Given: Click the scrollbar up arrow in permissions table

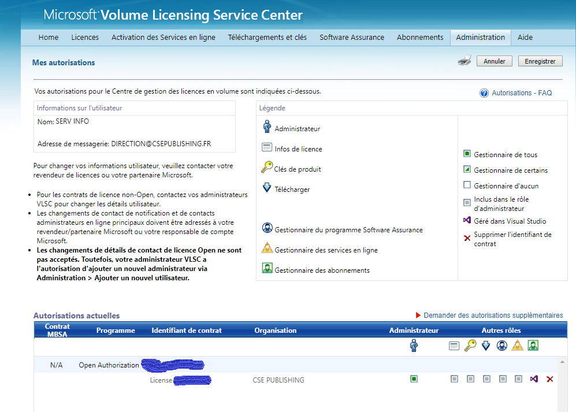Looking at the screenshot, I should [562, 362].
